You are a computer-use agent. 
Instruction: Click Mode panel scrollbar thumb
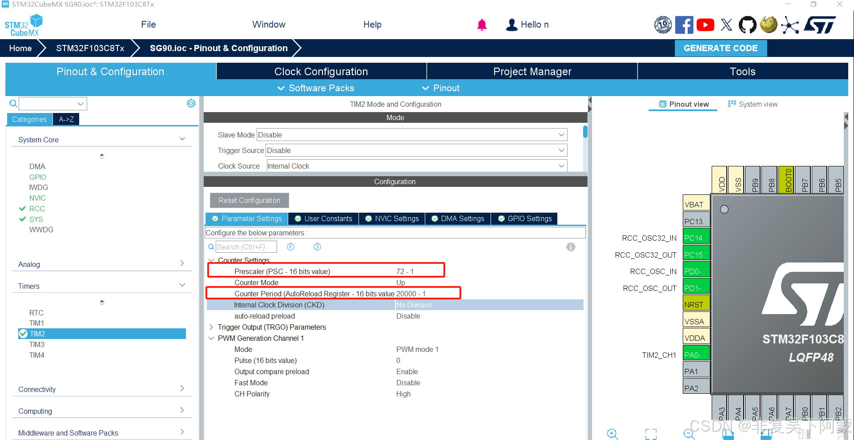585,132
